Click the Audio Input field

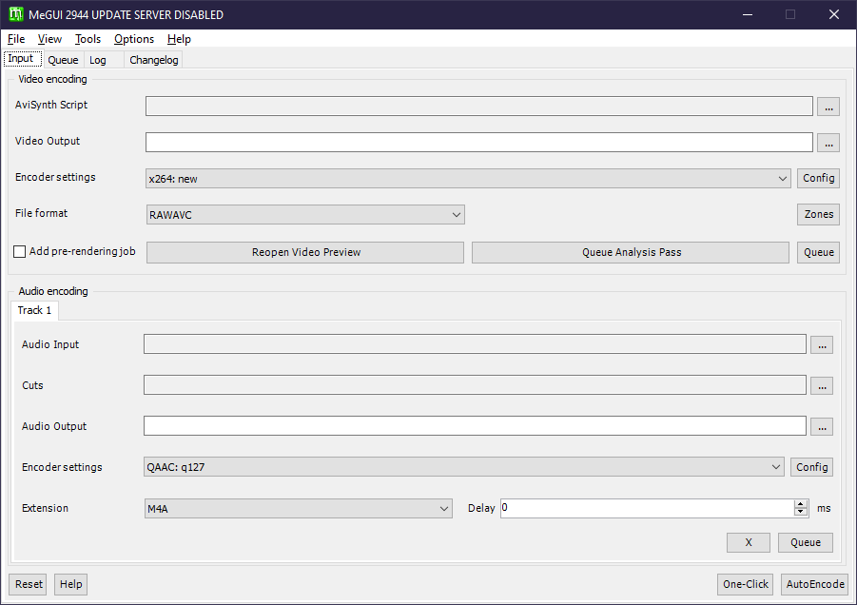(x=475, y=344)
